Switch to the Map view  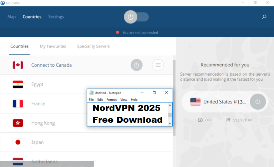pyautogui.click(x=11, y=17)
